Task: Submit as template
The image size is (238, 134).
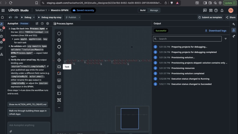Action: pyautogui.click(x=210, y=17)
